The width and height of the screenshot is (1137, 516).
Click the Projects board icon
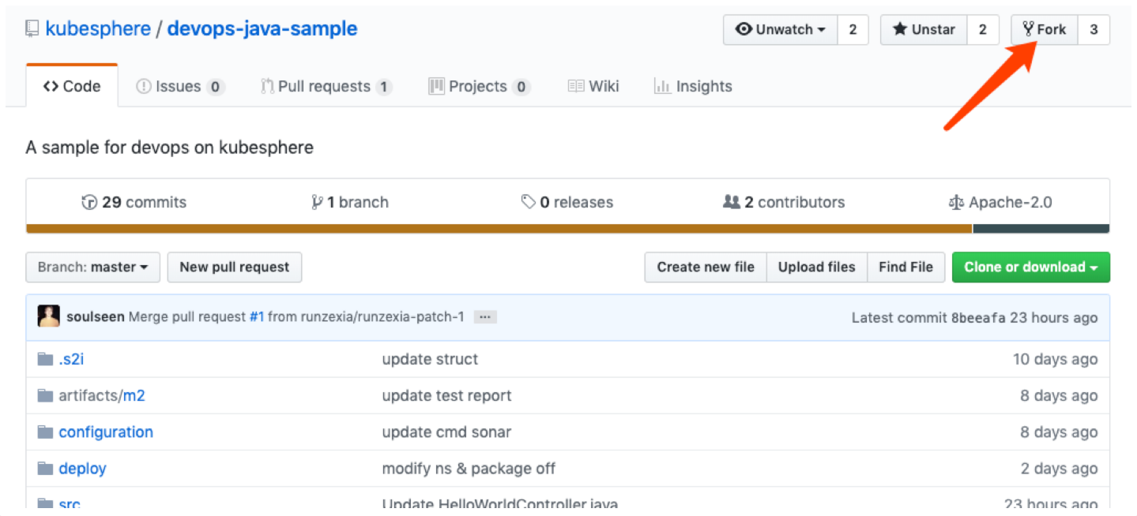click(436, 87)
